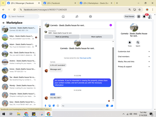Image resolution: width=156 pixels, height=117 pixels.
Task: Click the browser address bar URL
Action: (45, 10)
